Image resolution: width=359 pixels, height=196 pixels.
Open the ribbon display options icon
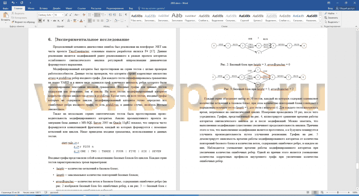click(x=329, y=3)
